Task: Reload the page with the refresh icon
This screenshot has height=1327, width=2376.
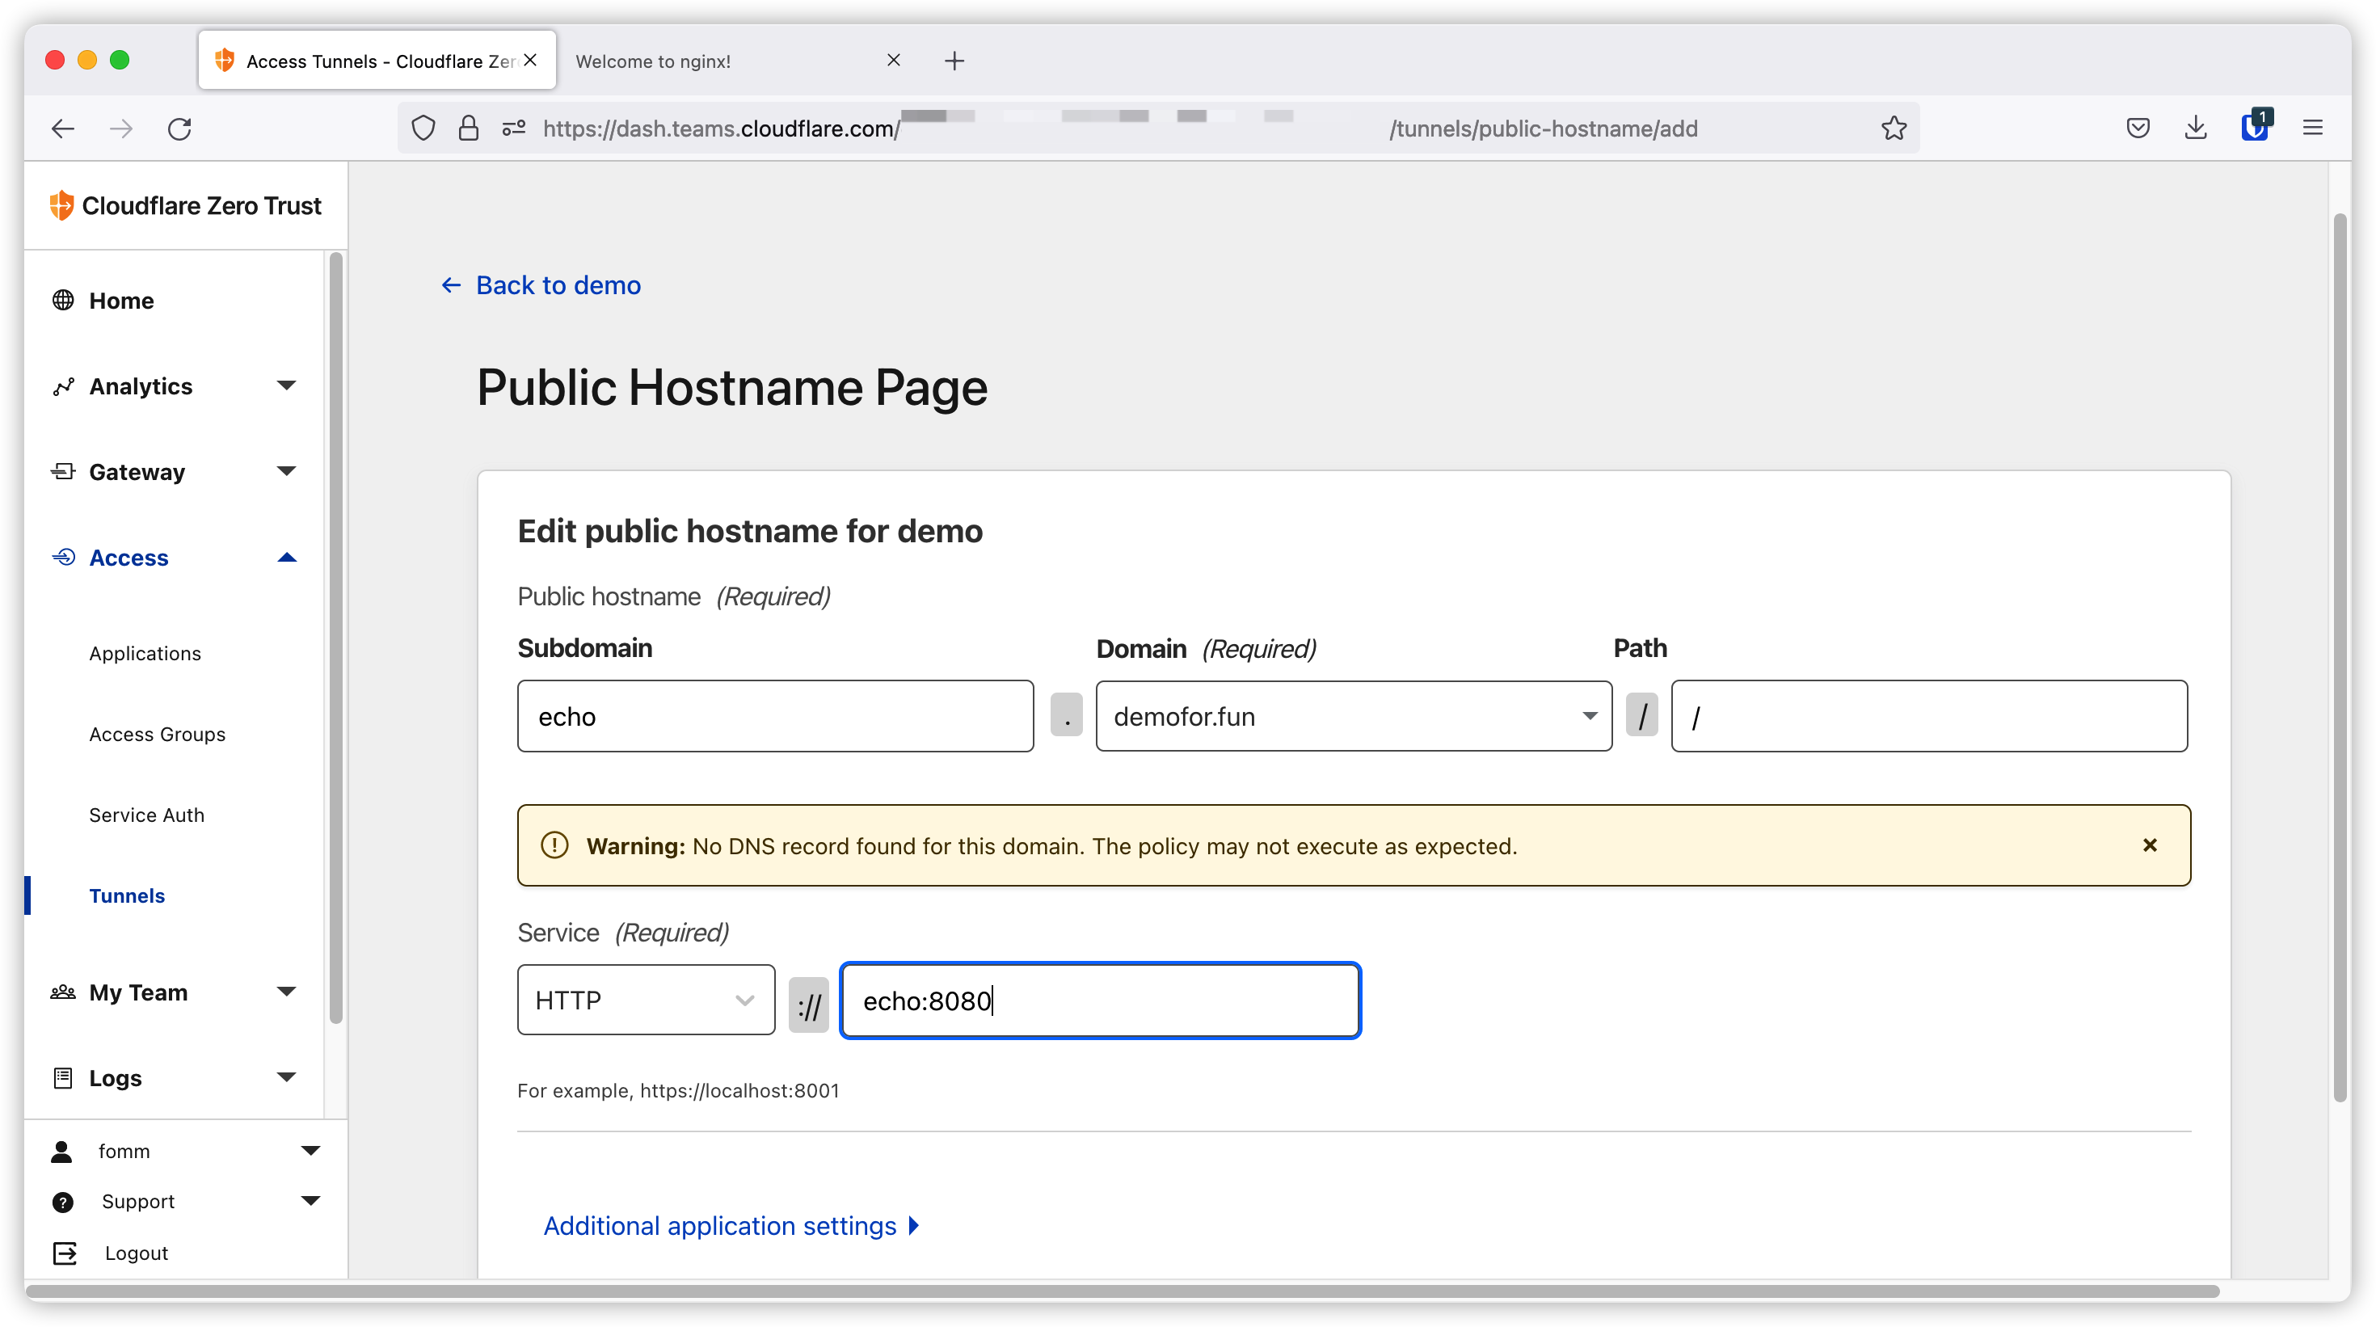Action: 180,128
